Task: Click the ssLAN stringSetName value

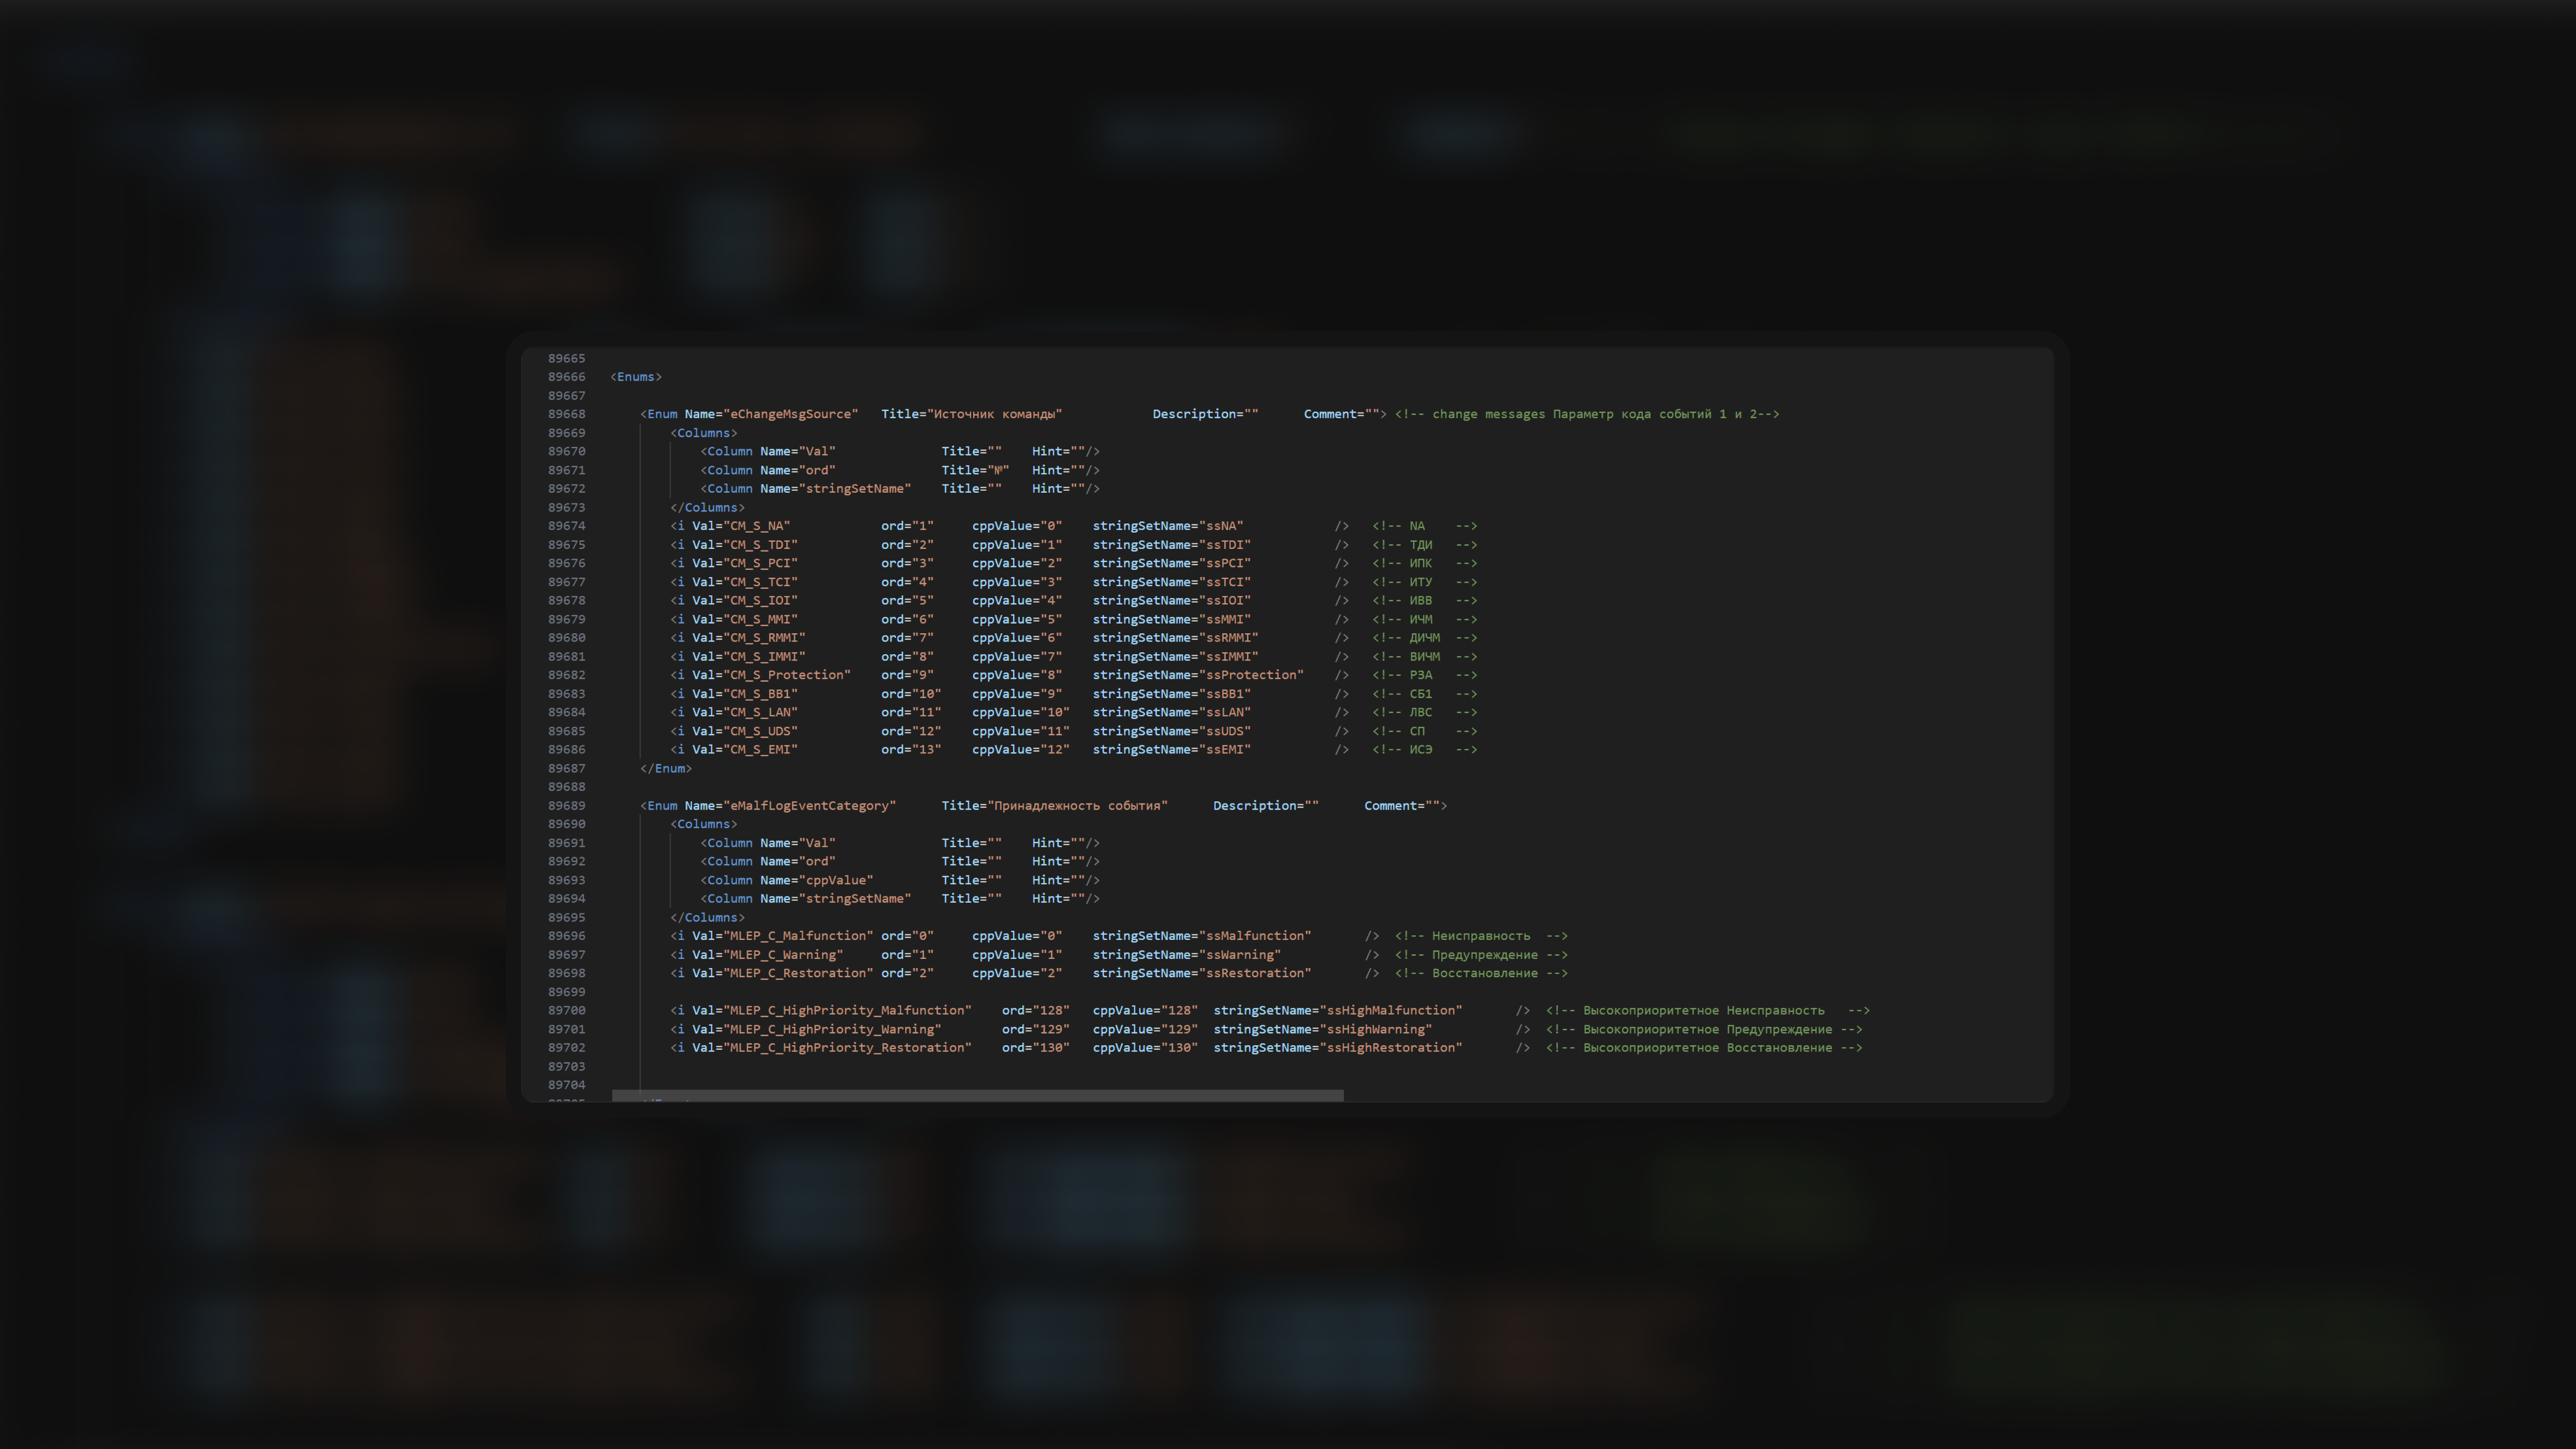Action: [x=1224, y=713]
